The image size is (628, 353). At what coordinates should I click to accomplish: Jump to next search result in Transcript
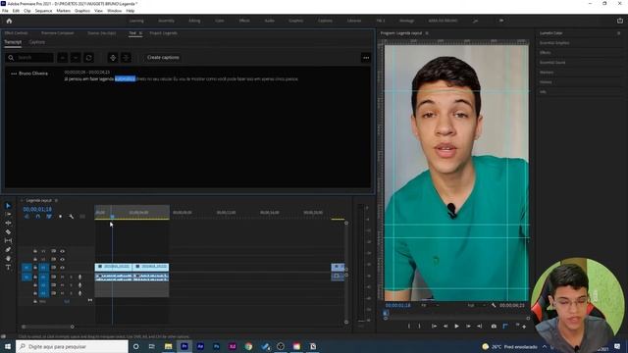pyautogui.click(x=76, y=58)
